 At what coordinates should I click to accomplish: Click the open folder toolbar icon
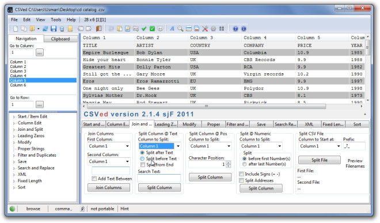click(x=32, y=29)
